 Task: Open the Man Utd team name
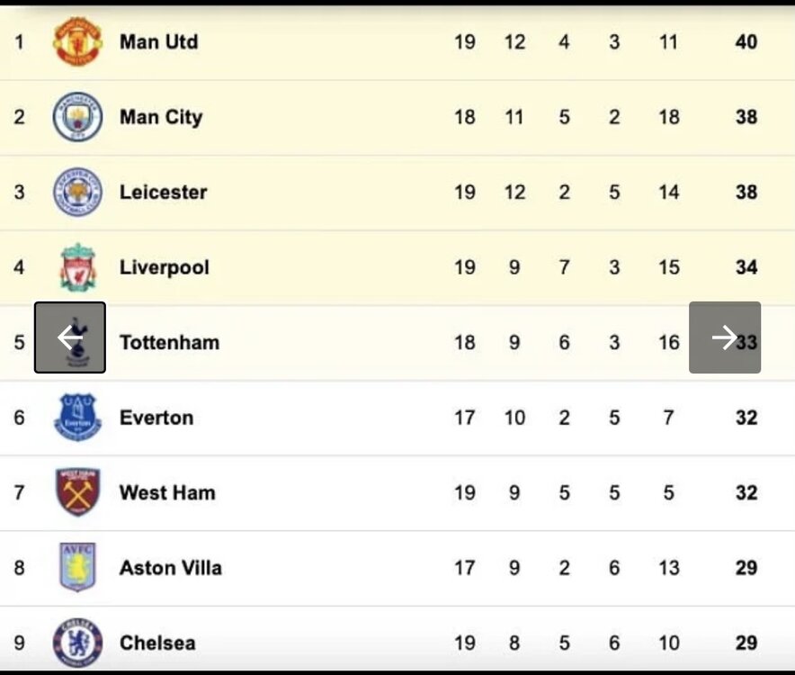pos(158,41)
